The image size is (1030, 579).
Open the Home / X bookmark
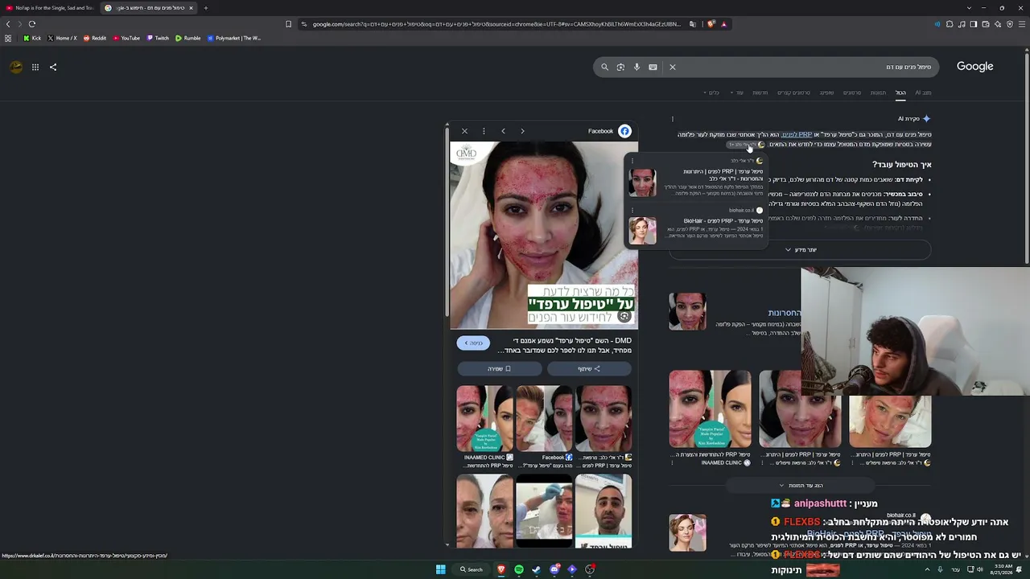coord(63,38)
